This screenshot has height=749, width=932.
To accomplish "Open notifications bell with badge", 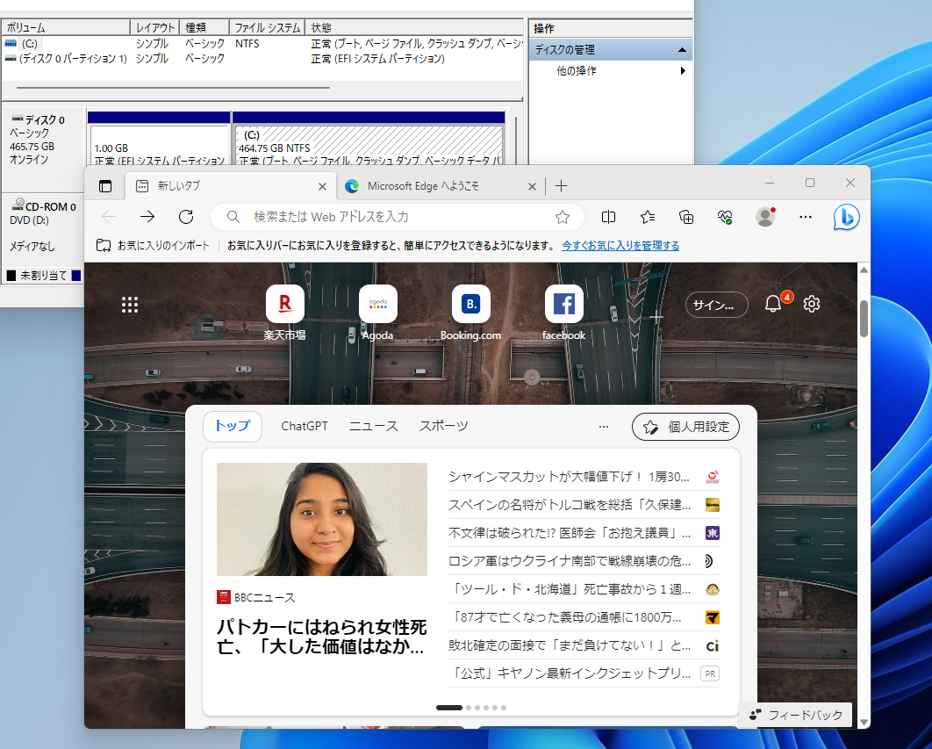I will click(x=773, y=304).
